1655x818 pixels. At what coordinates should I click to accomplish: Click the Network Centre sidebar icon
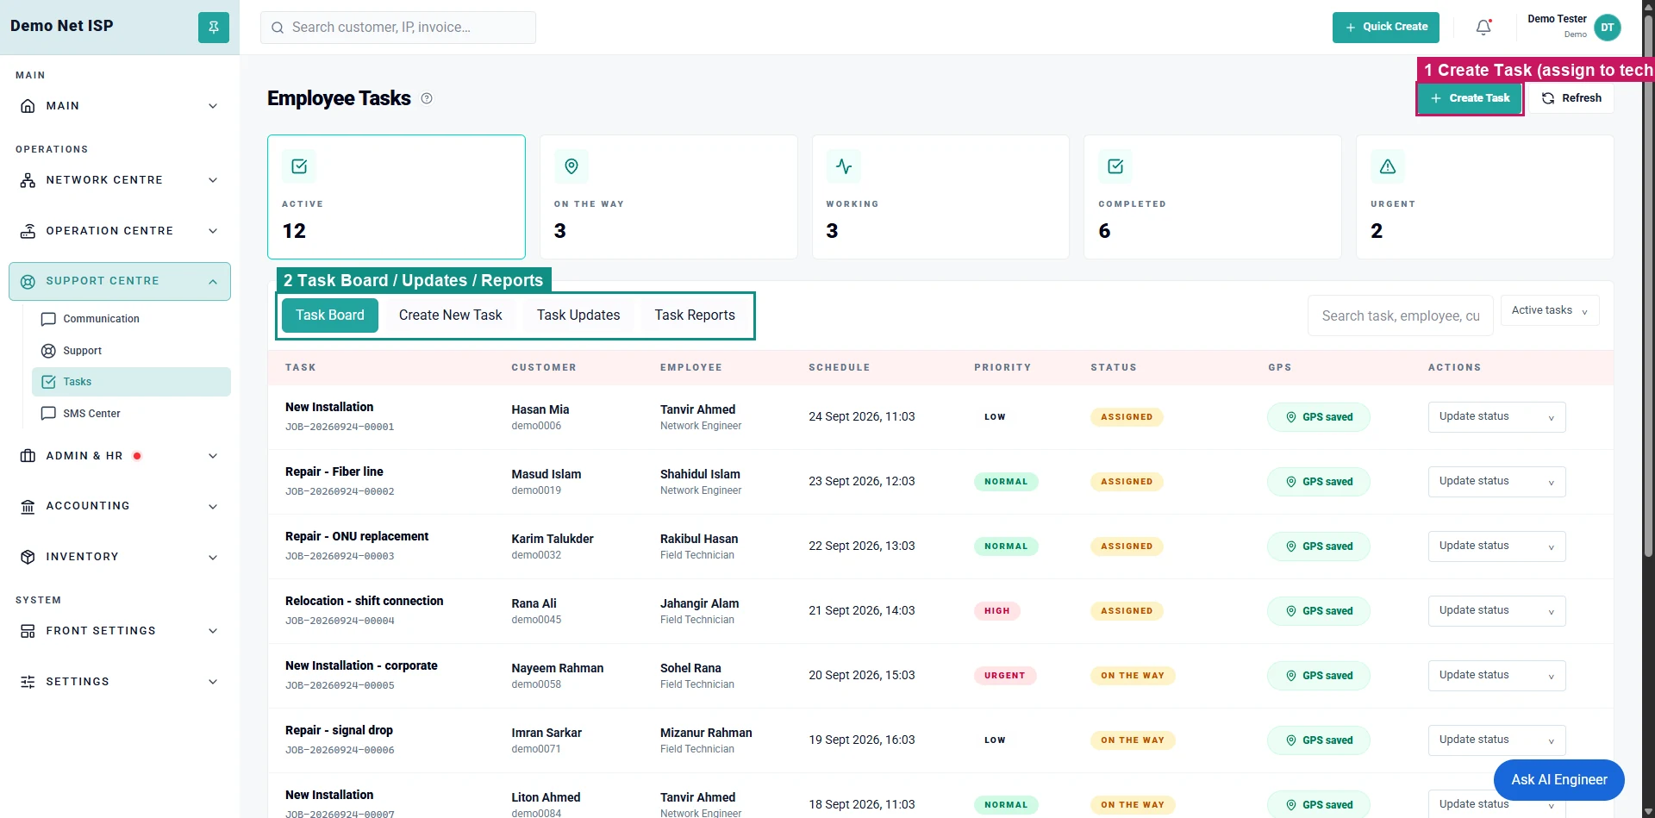28,180
